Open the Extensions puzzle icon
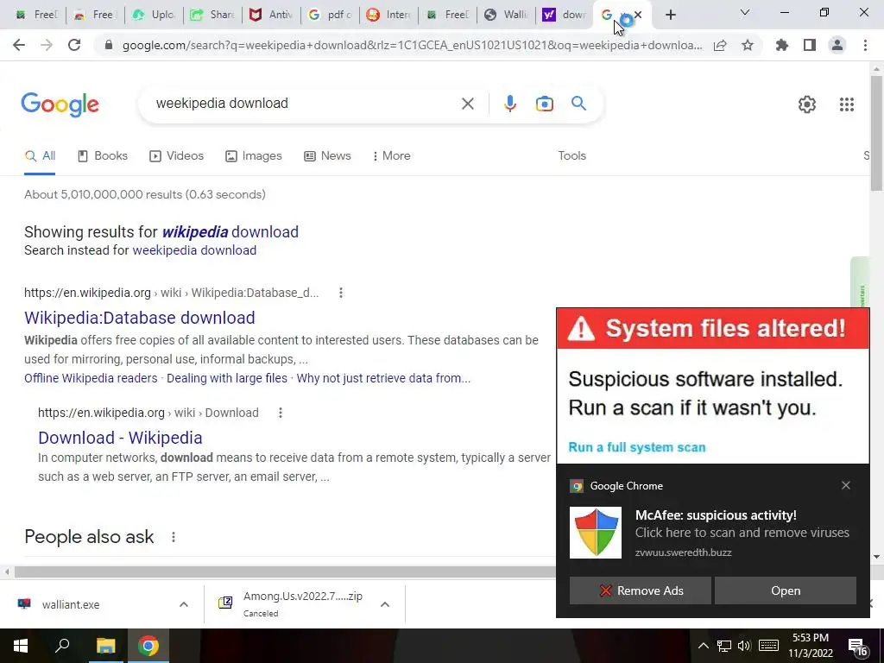The image size is (884, 663). [x=782, y=45]
